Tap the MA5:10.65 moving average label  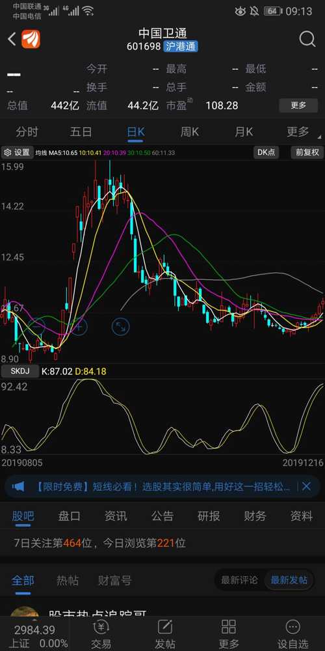(x=62, y=153)
